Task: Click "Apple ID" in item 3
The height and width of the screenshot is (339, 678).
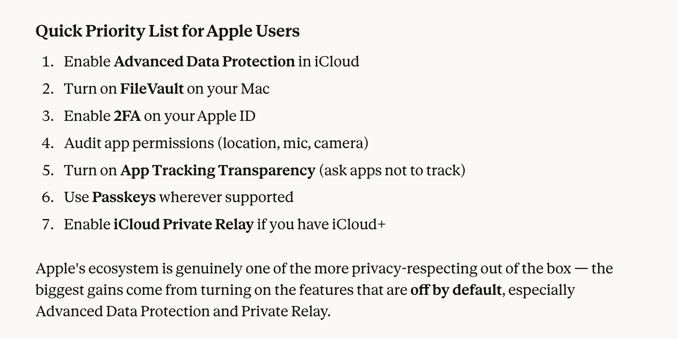Action: point(226,116)
